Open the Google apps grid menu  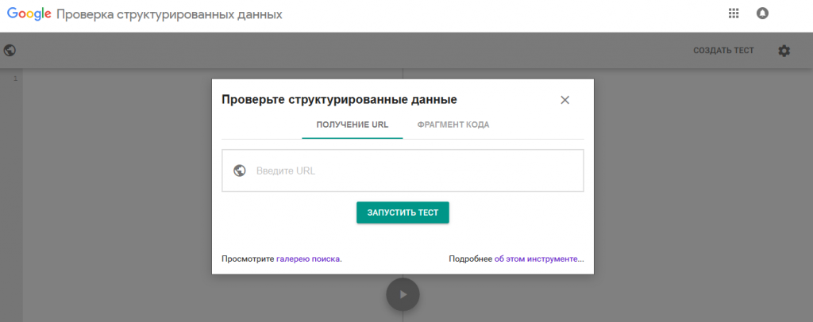[733, 13]
